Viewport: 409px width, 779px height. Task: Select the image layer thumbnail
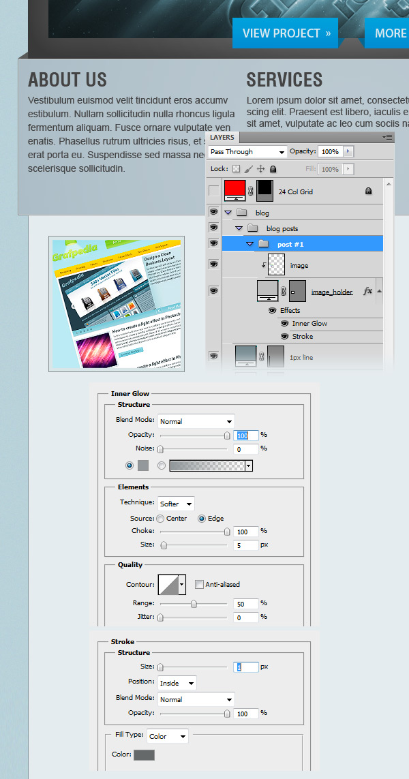tap(276, 265)
